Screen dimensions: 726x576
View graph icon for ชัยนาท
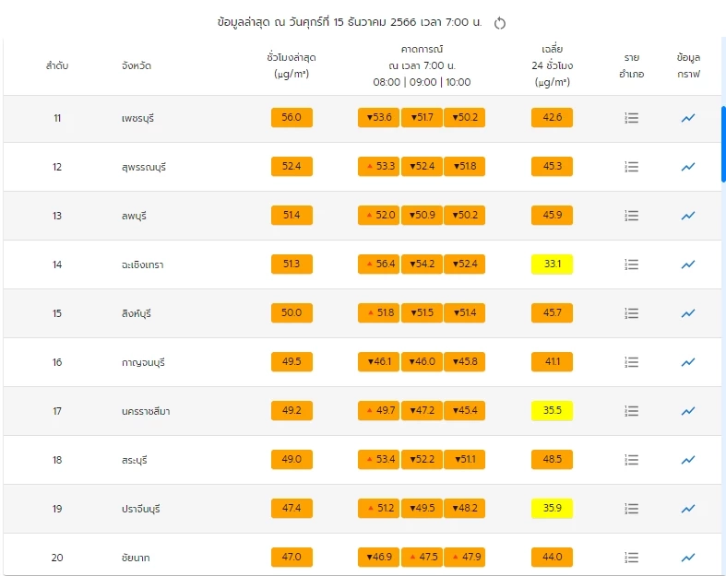point(688,558)
